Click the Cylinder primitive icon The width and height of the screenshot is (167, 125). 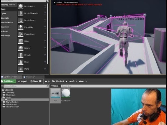21,55
